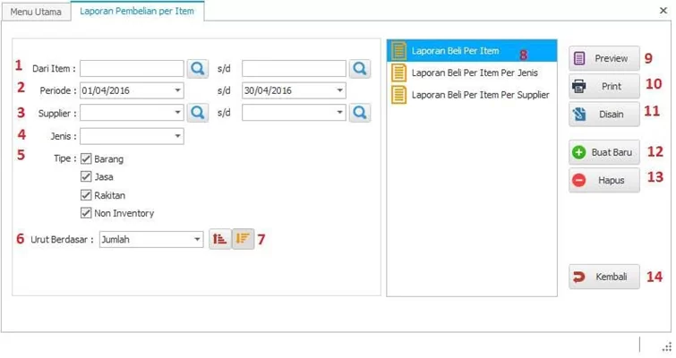Image resolution: width=676 pixels, height=358 pixels.
Task: Select the descending sort order icon
Action: coord(242,239)
